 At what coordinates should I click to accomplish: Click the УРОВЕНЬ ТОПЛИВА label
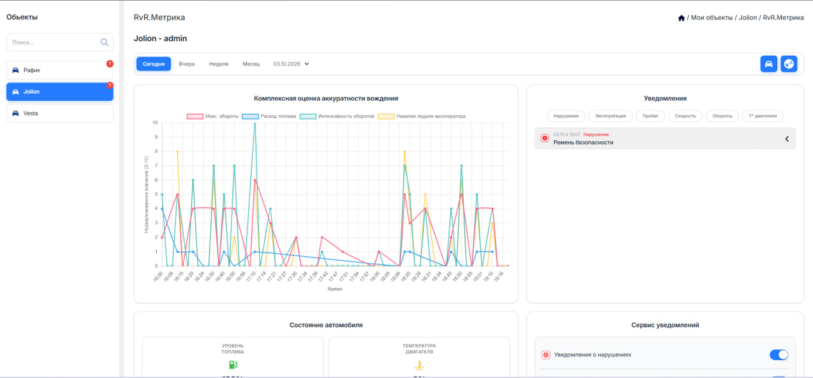[x=232, y=349]
